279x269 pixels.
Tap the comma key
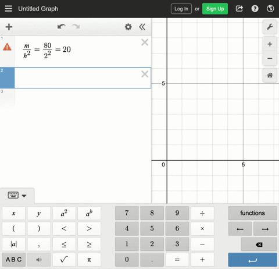point(39,244)
